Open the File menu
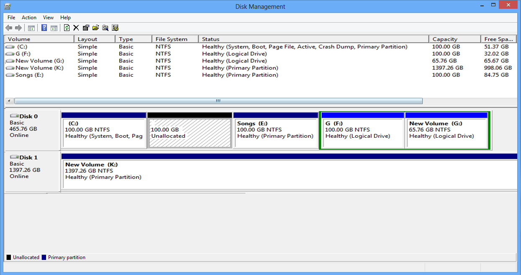521x275 pixels. pos(11,18)
